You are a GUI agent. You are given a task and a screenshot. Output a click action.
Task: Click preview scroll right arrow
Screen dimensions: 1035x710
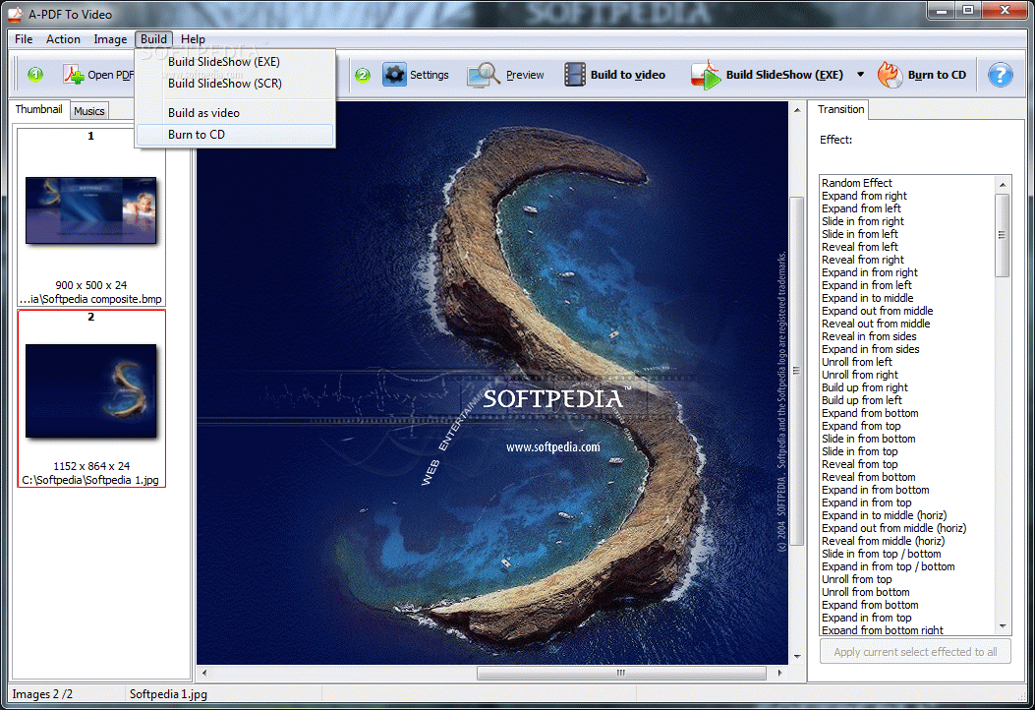(780, 673)
